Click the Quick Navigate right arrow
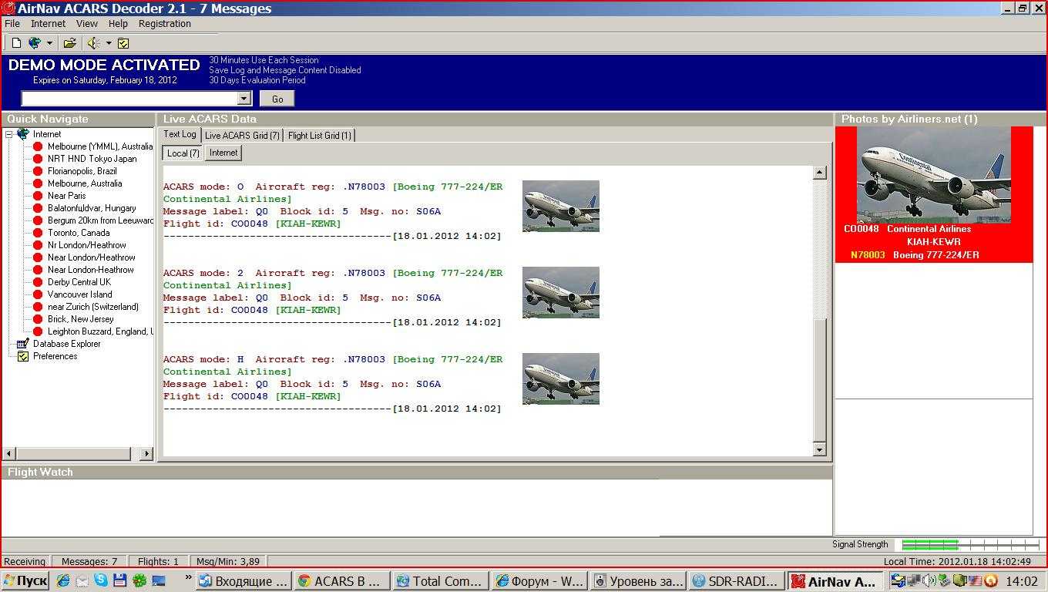 146,454
